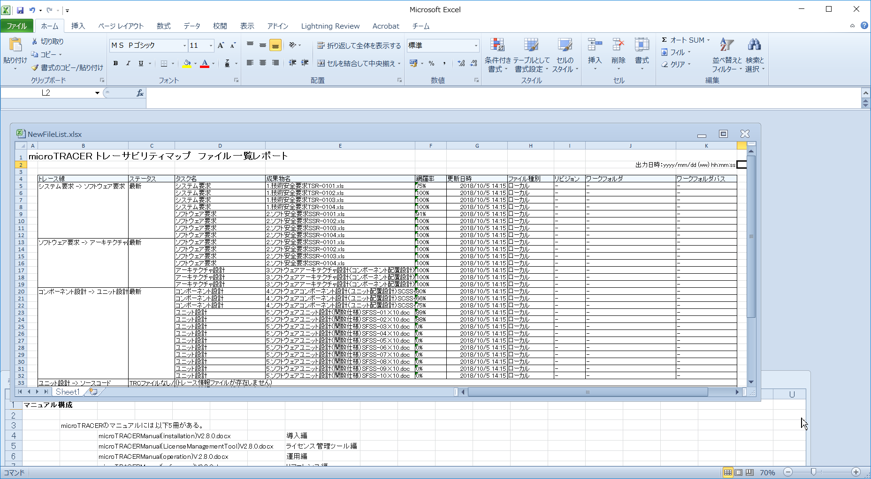Click Find and Select binoculars icon
The height and width of the screenshot is (479, 871).
point(754,45)
